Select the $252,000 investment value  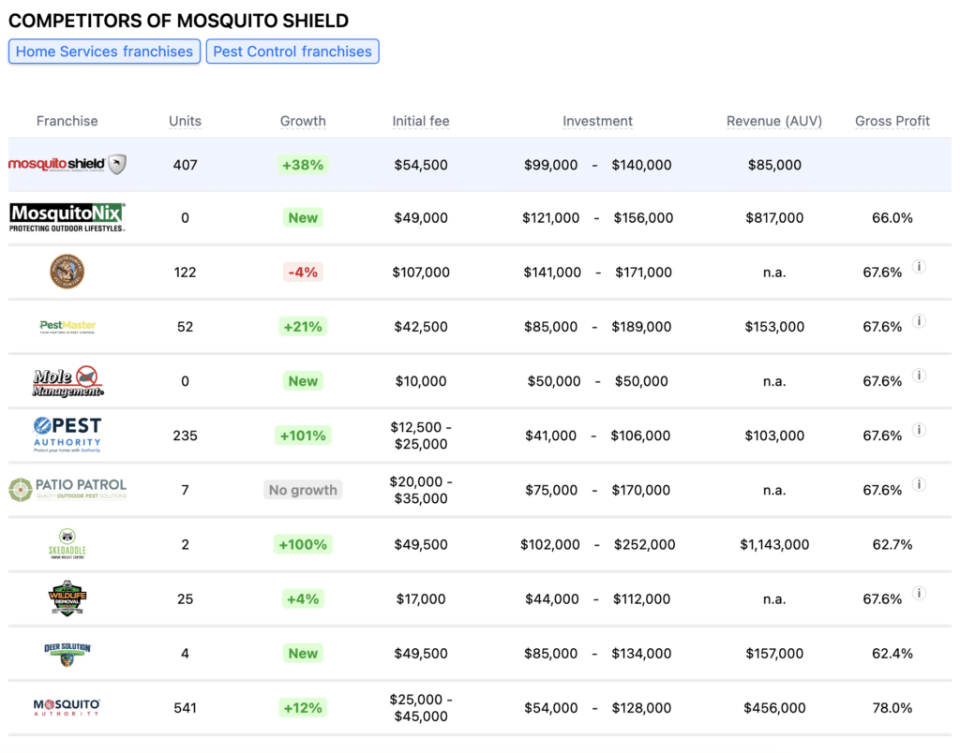(x=645, y=544)
